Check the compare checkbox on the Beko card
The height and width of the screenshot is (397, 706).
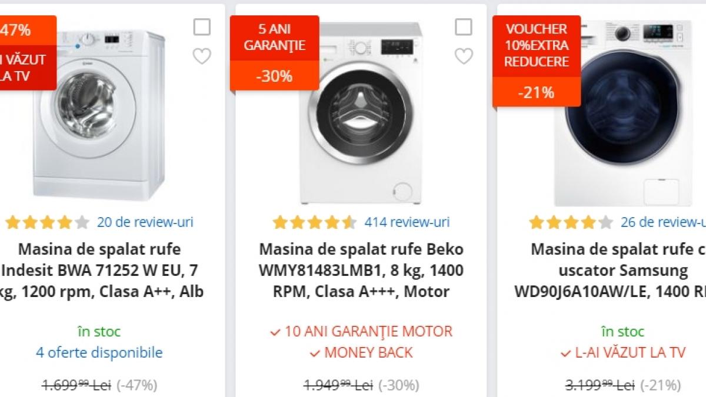pyautogui.click(x=465, y=26)
